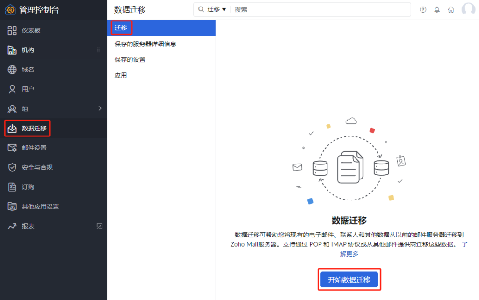Select the 迁移 tab in submenu
The height and width of the screenshot is (300, 479).
121,28
